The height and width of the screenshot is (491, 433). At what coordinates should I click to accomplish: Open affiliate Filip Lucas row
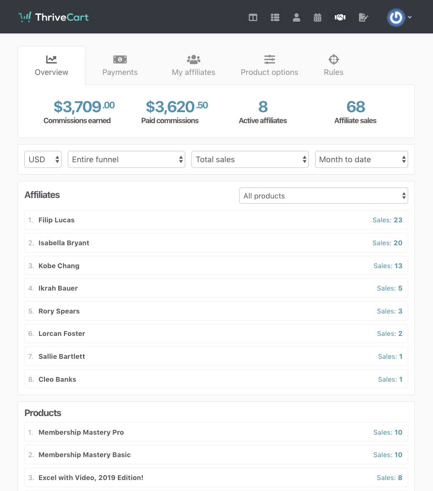[x=216, y=220]
